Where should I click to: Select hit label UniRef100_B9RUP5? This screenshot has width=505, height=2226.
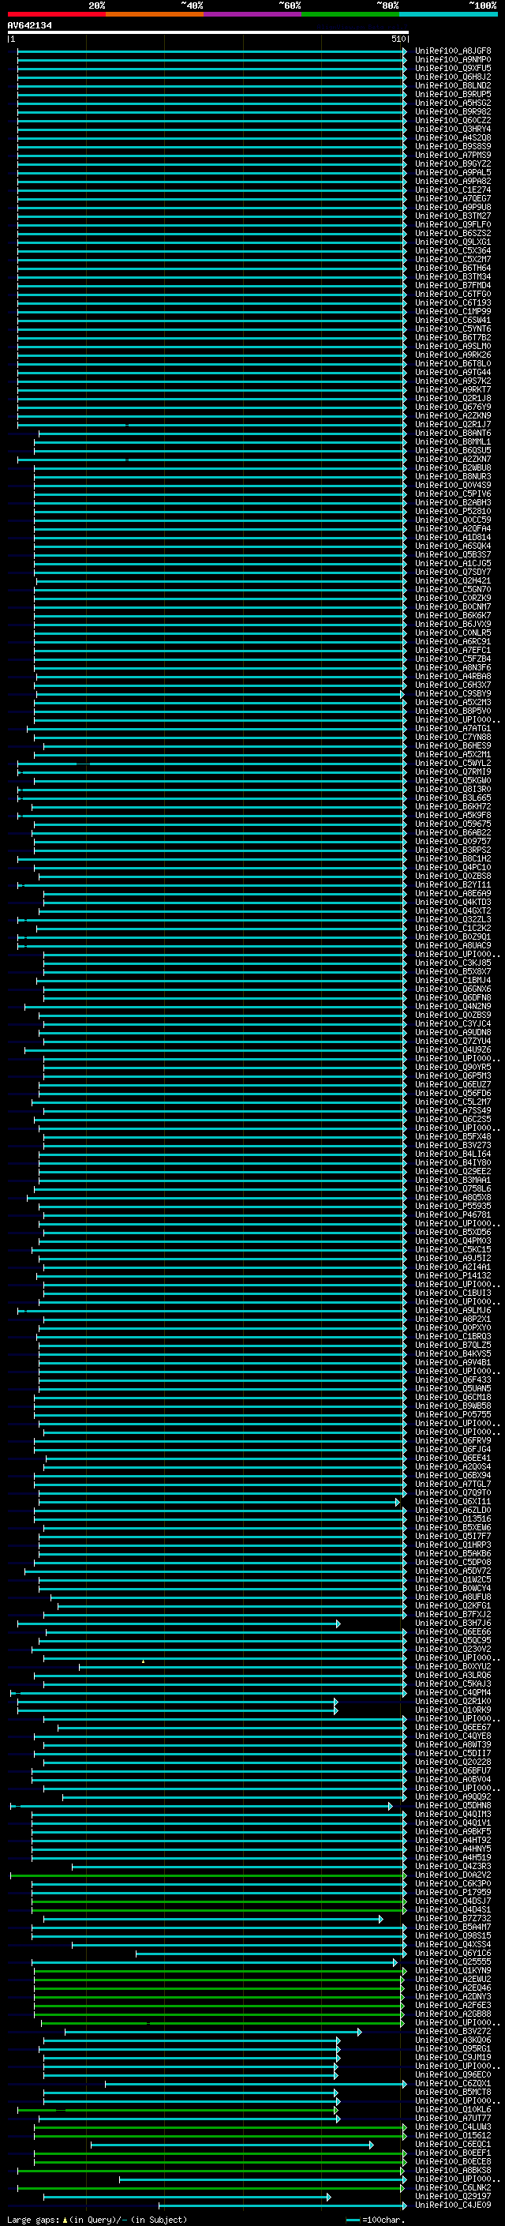tap(452, 94)
